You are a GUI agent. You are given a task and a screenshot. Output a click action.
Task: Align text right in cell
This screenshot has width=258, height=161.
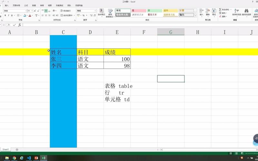click(49, 15)
